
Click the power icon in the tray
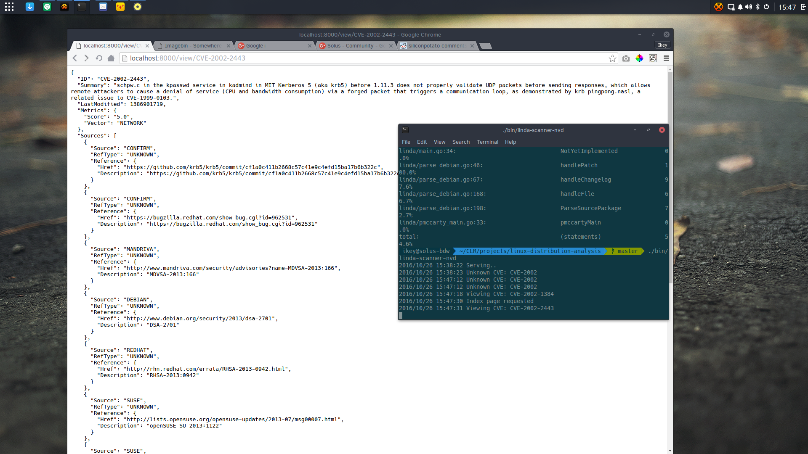766,7
